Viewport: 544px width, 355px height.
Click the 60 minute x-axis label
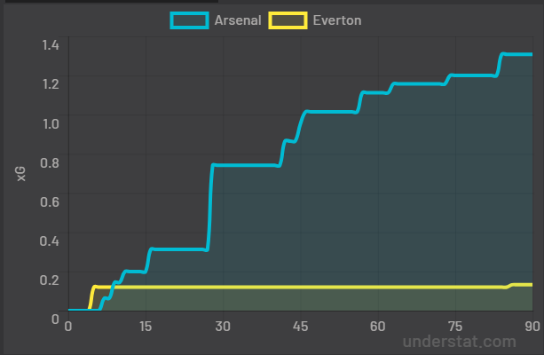[x=377, y=327]
